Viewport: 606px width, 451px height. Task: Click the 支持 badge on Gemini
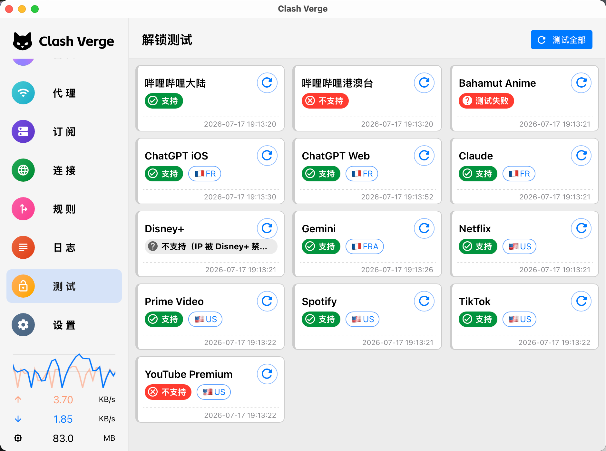pyautogui.click(x=321, y=246)
